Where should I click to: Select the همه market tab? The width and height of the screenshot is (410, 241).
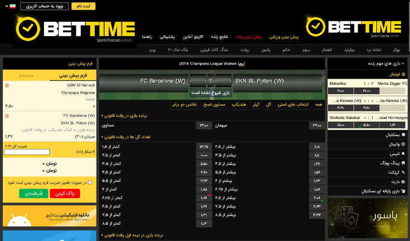pyautogui.click(x=319, y=105)
